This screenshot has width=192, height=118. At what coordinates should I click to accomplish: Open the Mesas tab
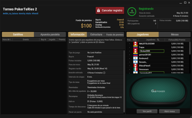pyautogui.click(x=175, y=34)
